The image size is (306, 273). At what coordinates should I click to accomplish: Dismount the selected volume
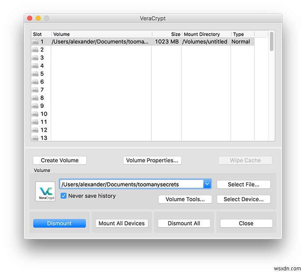pos(59,223)
